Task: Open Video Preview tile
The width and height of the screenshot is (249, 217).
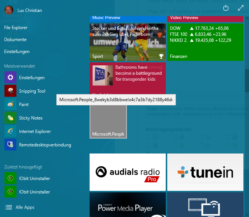Action: pyautogui.click(x=205, y=19)
